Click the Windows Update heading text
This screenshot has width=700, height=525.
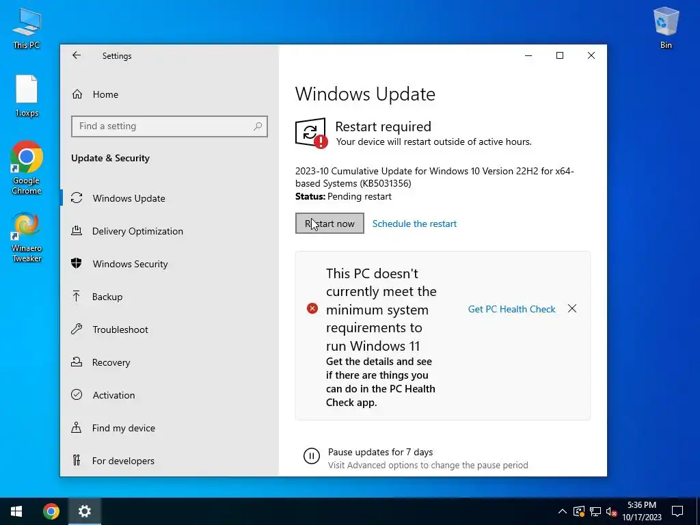coord(365,94)
